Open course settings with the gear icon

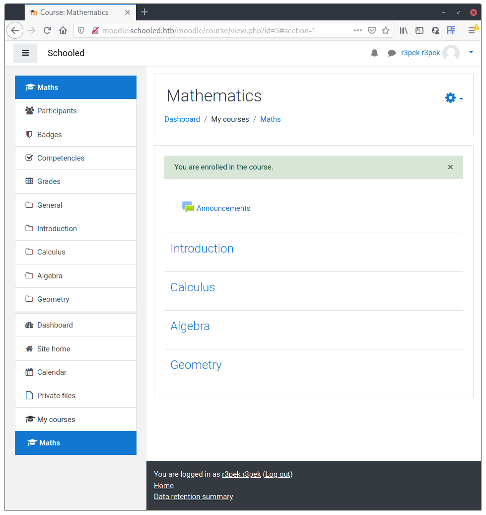[x=450, y=98]
